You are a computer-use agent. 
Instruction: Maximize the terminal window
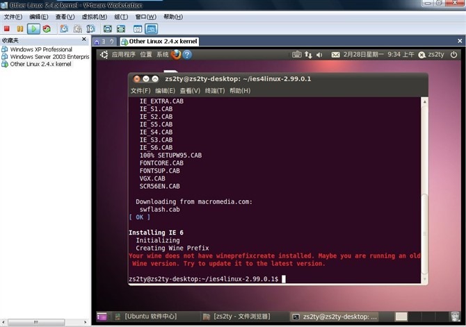coord(155,78)
